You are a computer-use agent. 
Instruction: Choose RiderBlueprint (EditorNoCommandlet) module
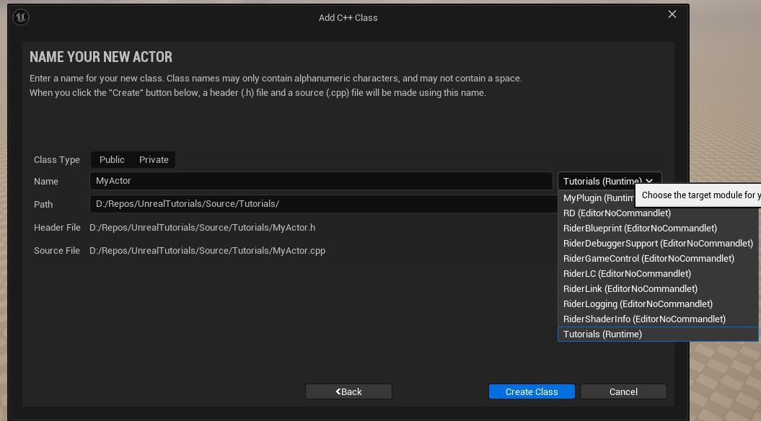tap(658, 228)
